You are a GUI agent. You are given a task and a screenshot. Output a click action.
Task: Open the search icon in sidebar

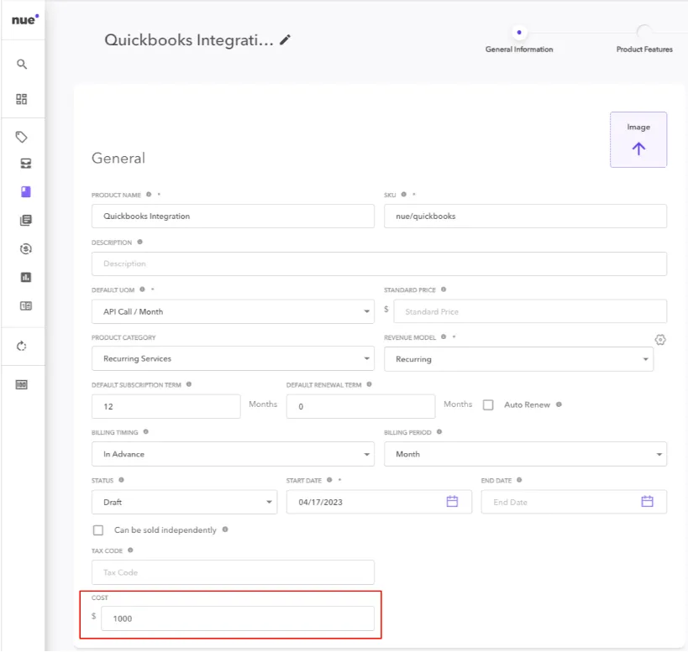22,65
